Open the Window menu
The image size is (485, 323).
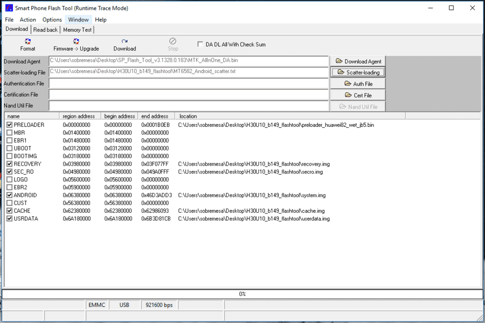(78, 19)
